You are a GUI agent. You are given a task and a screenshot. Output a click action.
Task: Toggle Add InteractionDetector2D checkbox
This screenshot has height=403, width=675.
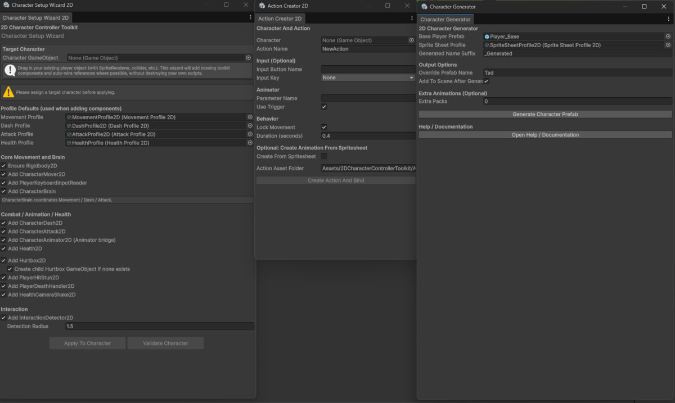(3, 318)
